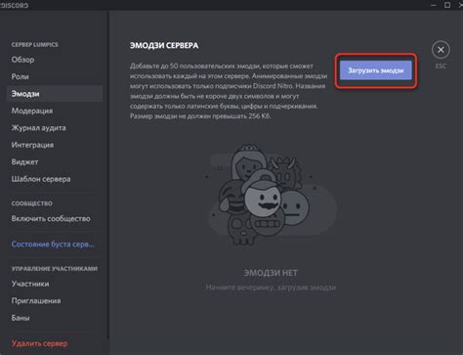Click the ЭМОДЗИ СЕРВЕРА heading
This screenshot has height=355, width=463.
[164, 46]
